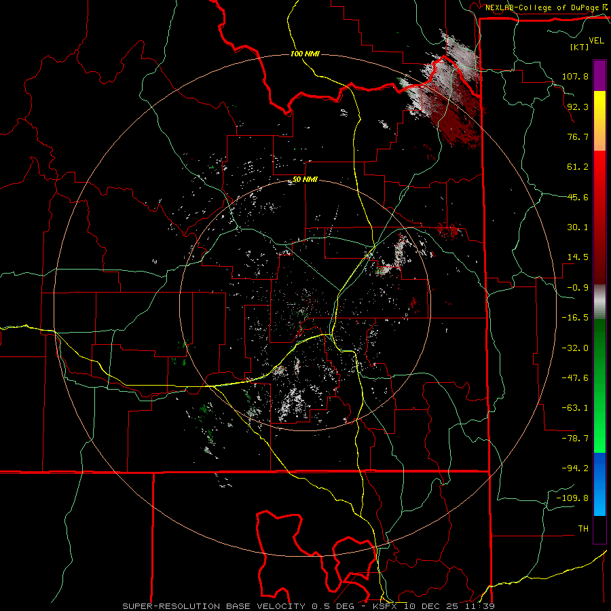Viewport: 611px width, 611px height.
Task: Select the -63.1 legend value
Action: click(575, 408)
